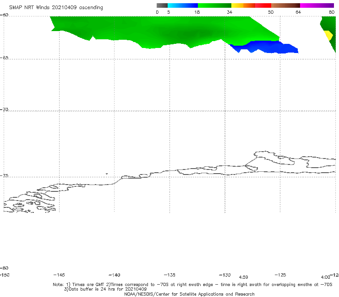Click the "Times are GMT" note line
The image size is (339, 297).
192,285
